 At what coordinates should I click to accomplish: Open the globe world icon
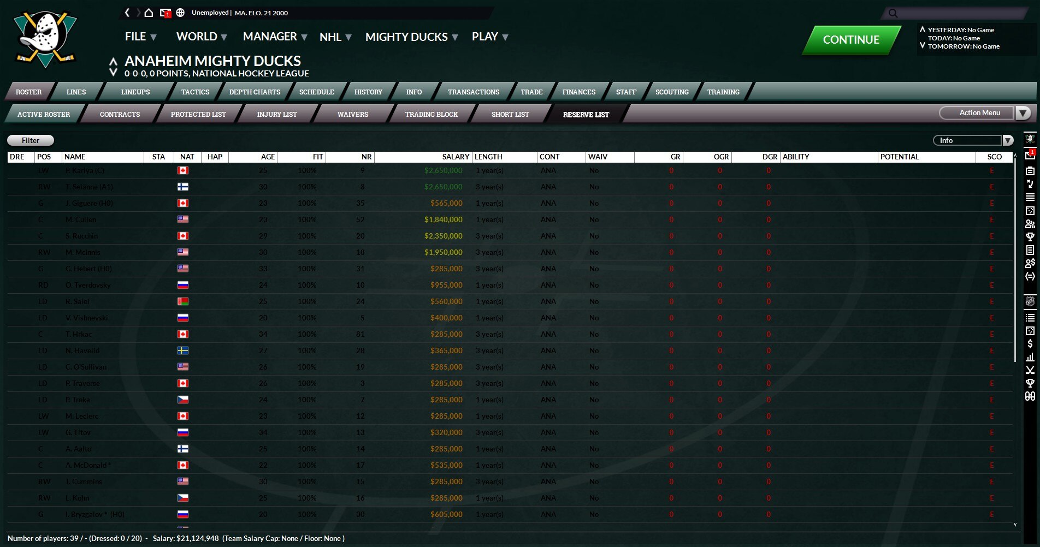(x=180, y=13)
